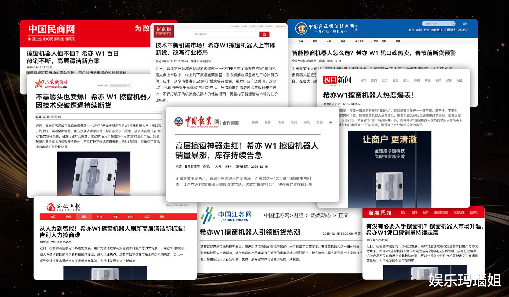Screen dimensions: 509x297
Task: Open the 财经 tab in the 企业日报 red nav bar
Action: tap(84, 217)
